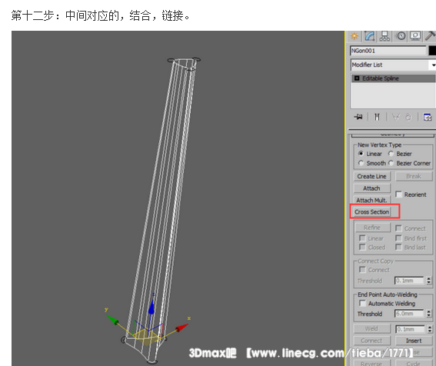
Task: Toggle Connect checkbox beside Refine
Action: [399, 228]
